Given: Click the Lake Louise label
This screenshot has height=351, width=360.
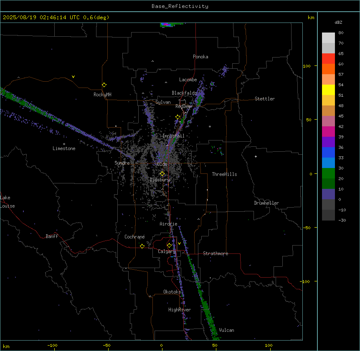Looking at the screenshot, I should (x=8, y=202).
